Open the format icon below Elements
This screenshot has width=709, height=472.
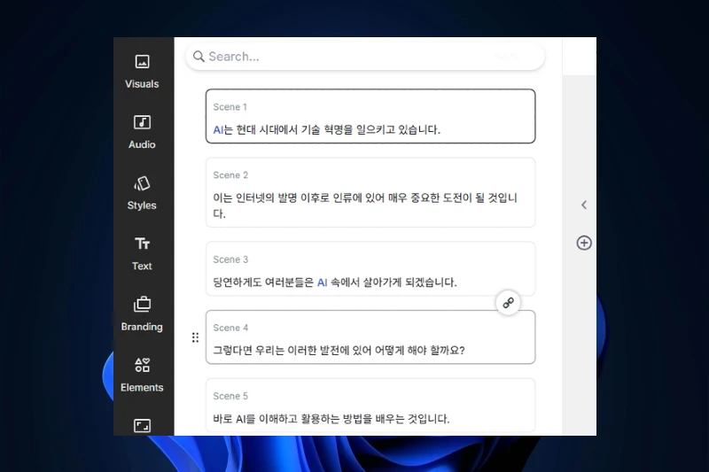pos(142,425)
